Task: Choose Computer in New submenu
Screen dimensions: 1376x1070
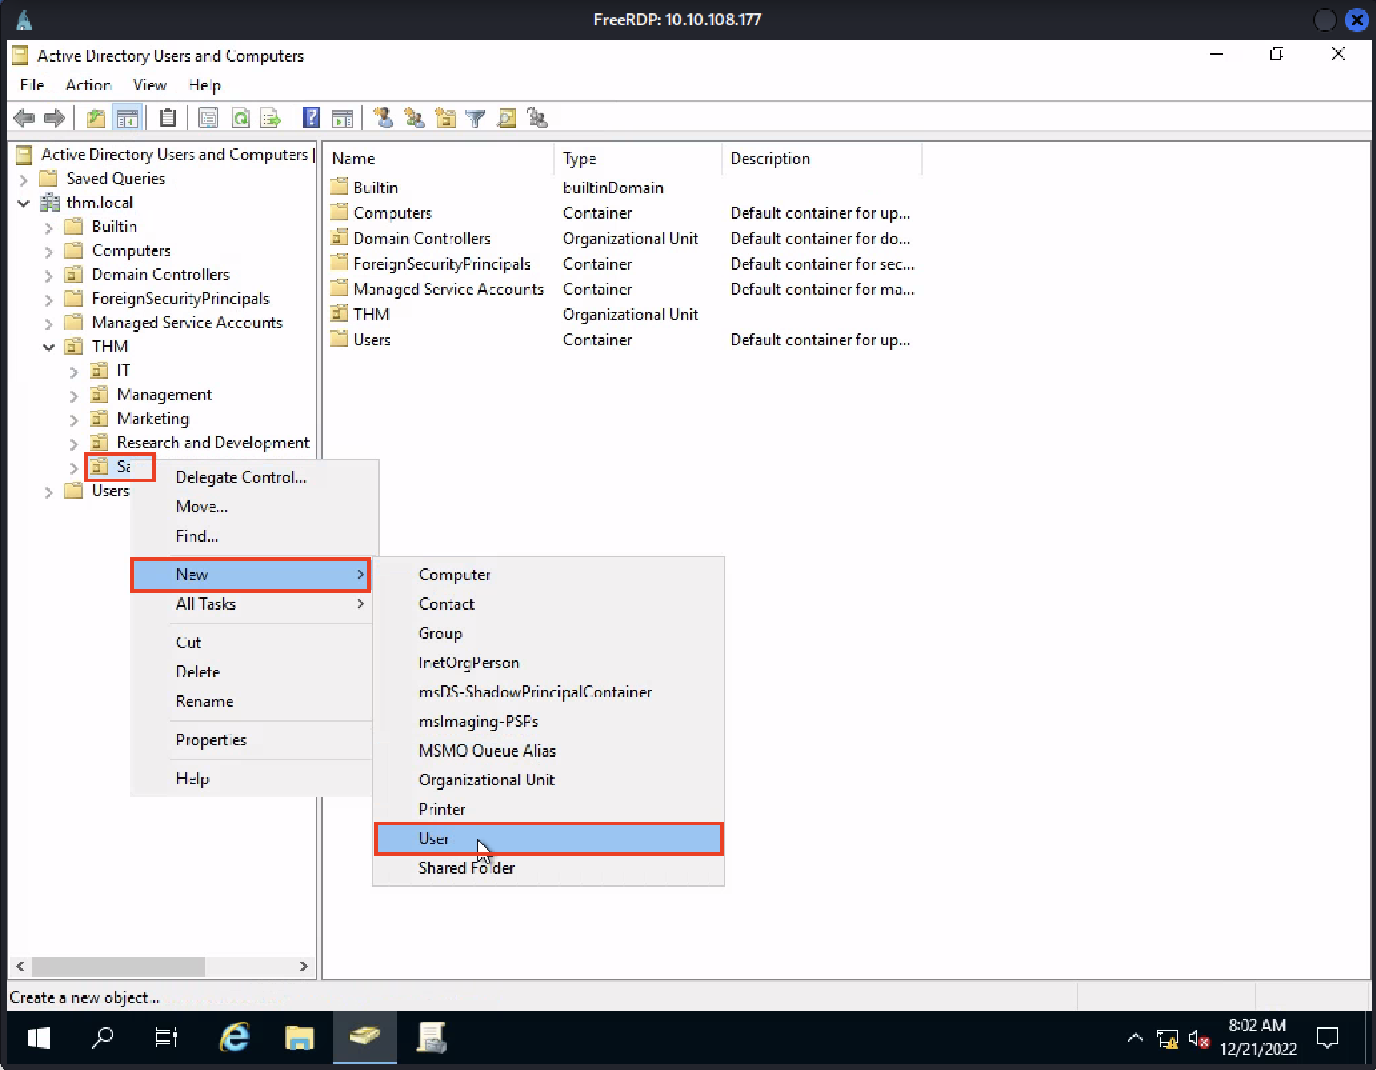Action: click(x=548, y=575)
